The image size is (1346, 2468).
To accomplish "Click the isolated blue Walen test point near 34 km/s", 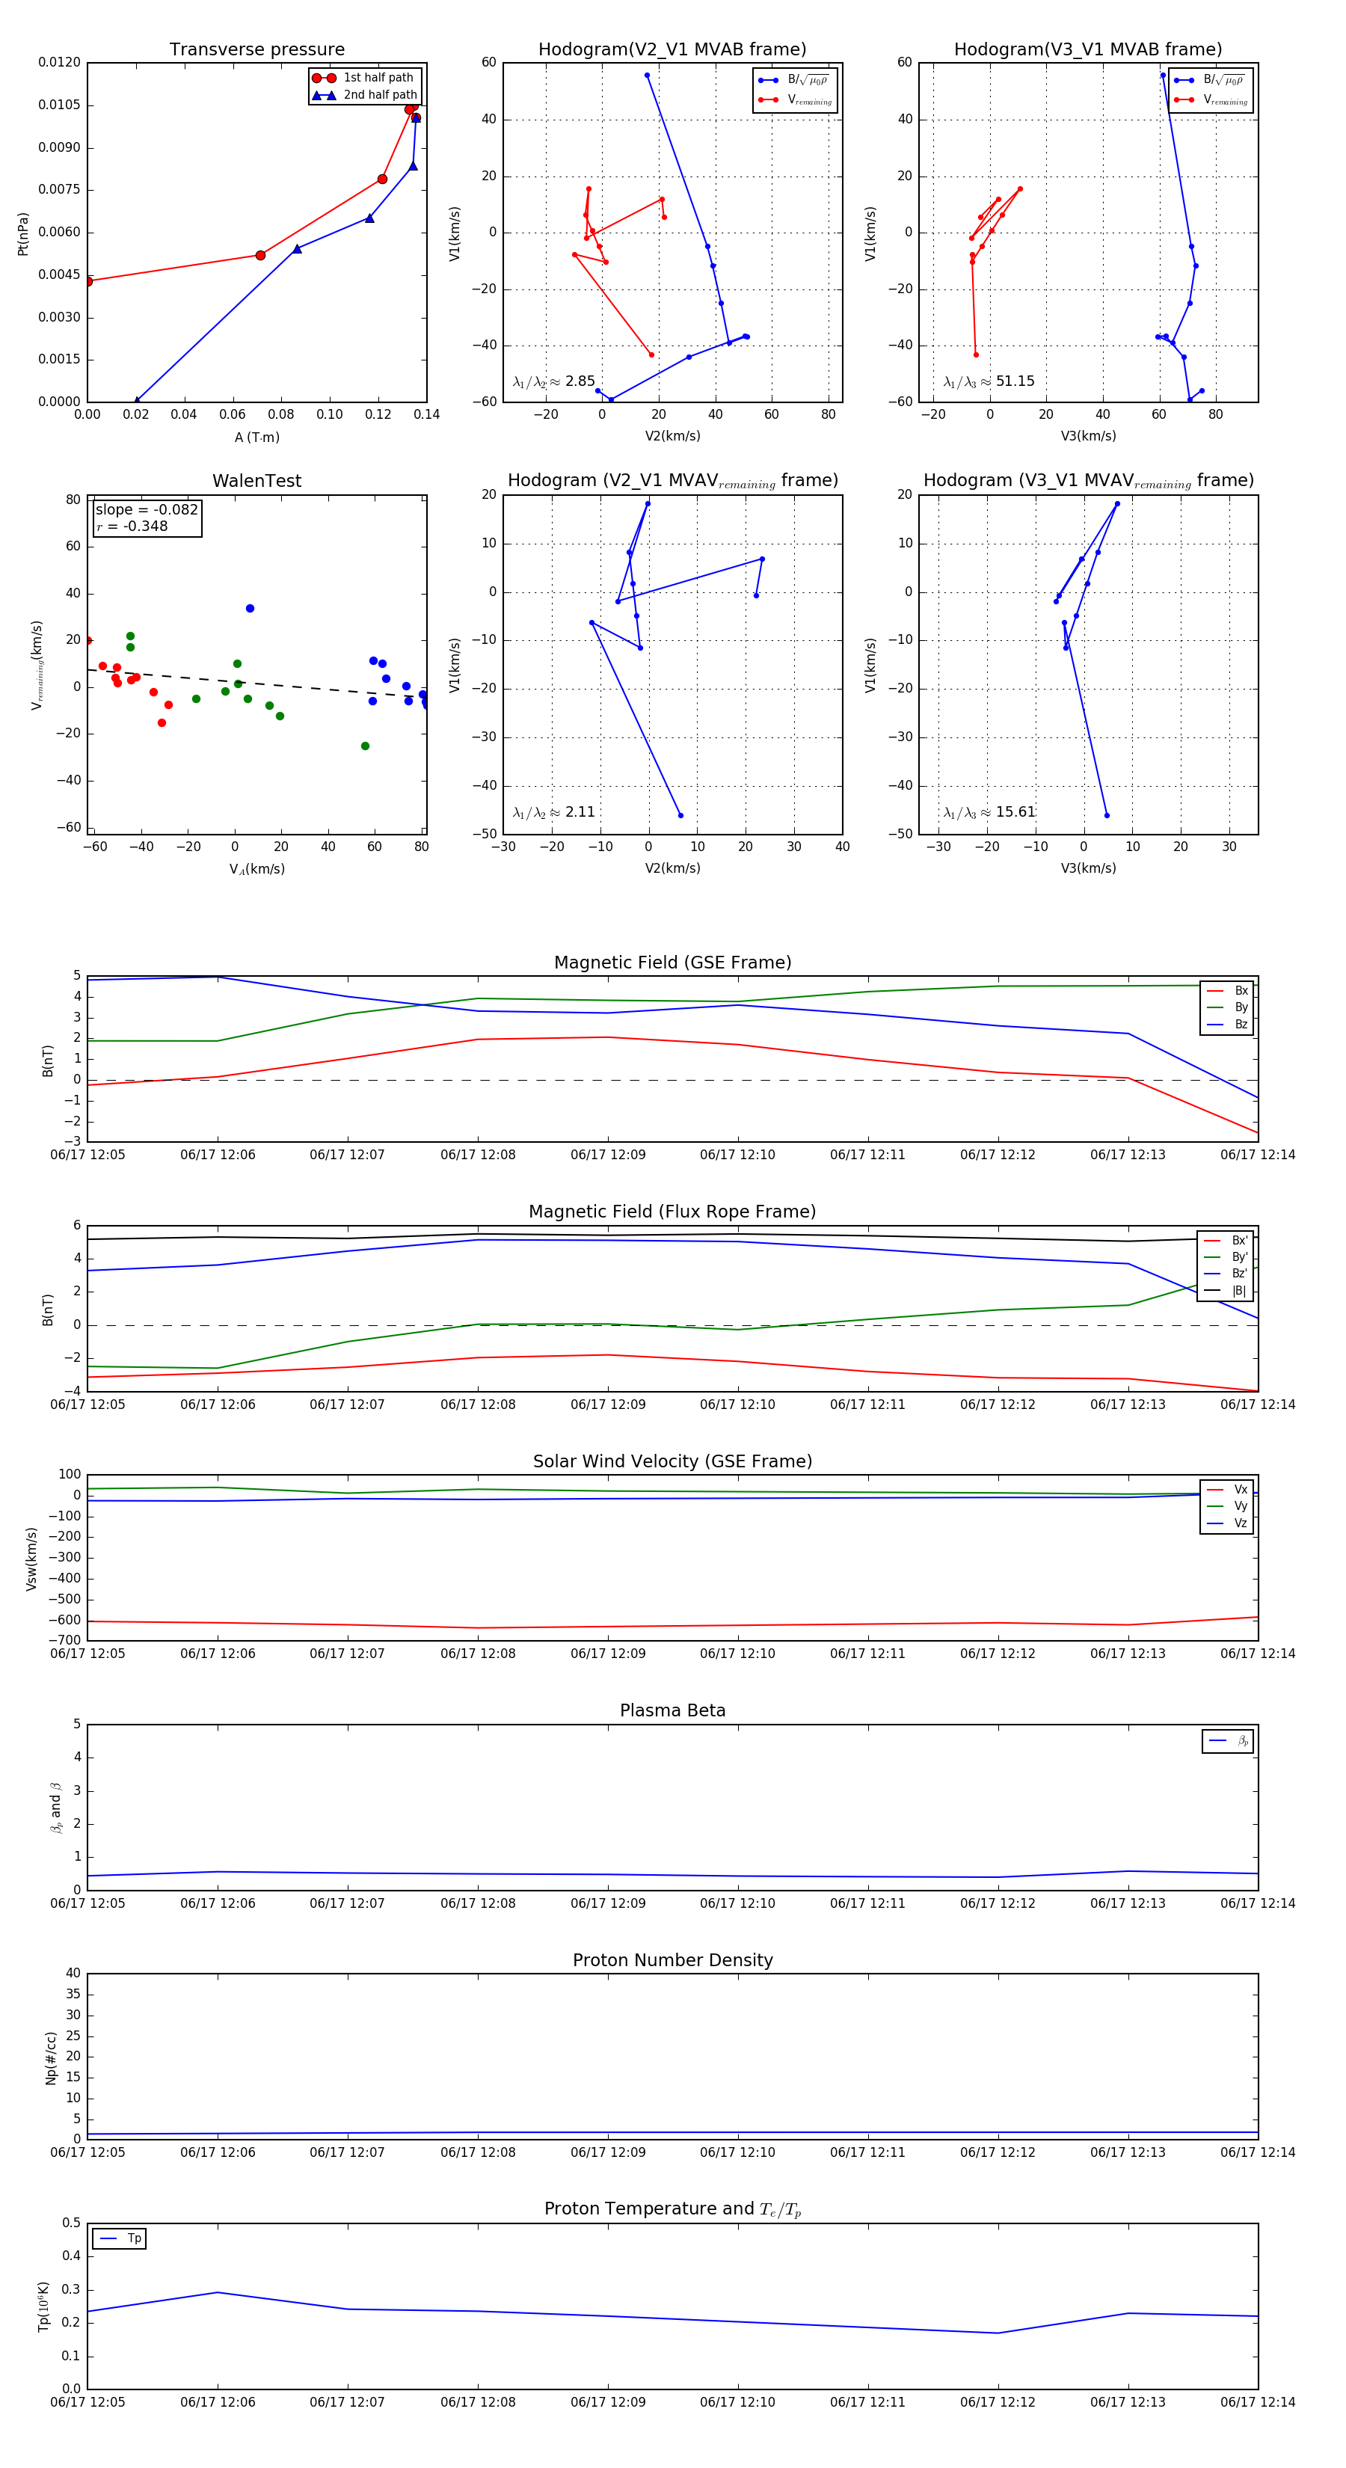I will pyautogui.click(x=250, y=608).
